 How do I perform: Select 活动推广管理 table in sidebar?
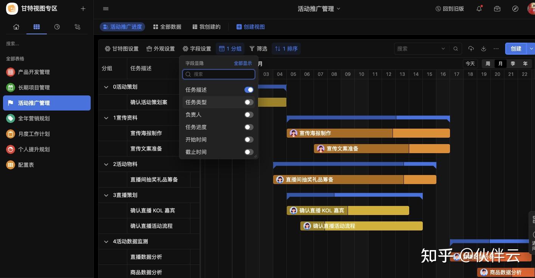coord(47,103)
